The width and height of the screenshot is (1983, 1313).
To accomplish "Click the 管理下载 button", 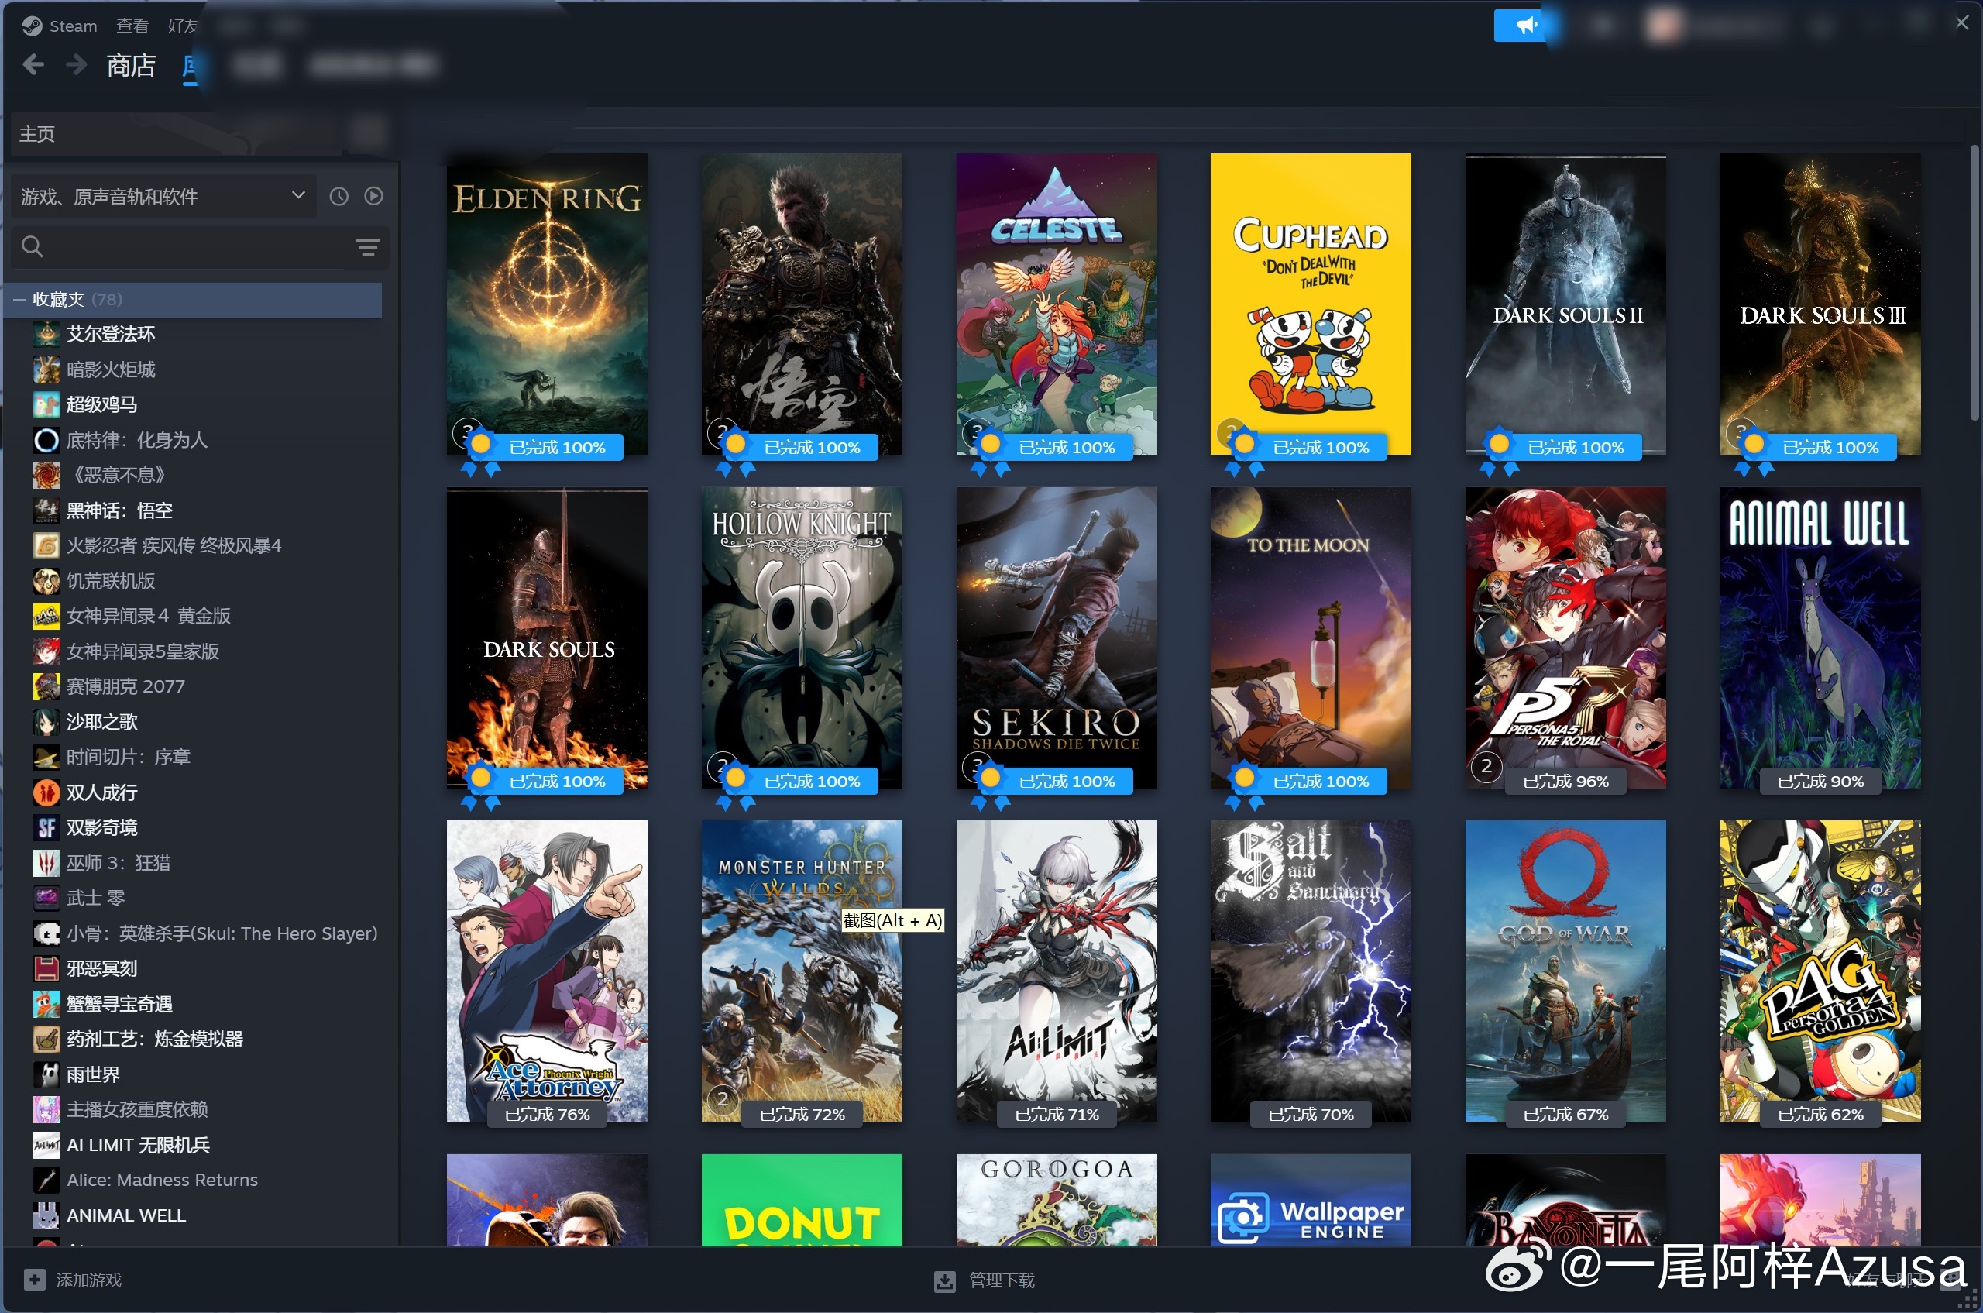I will point(985,1280).
